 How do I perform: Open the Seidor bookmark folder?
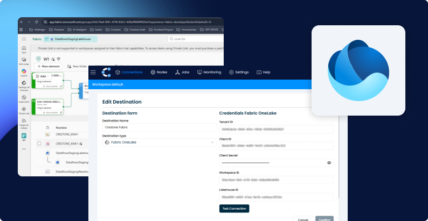[96, 30]
